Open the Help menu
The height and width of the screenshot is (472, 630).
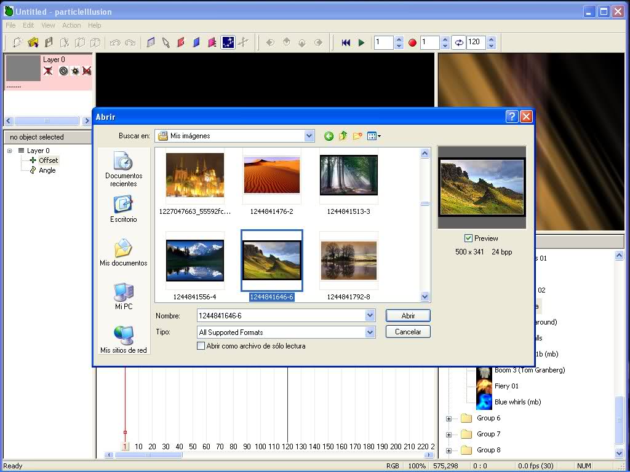[x=94, y=25]
